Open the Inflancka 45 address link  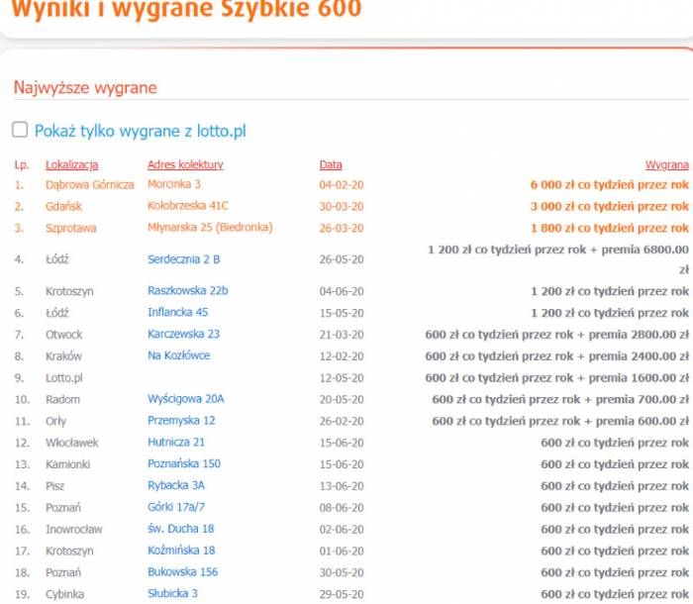coord(177,312)
